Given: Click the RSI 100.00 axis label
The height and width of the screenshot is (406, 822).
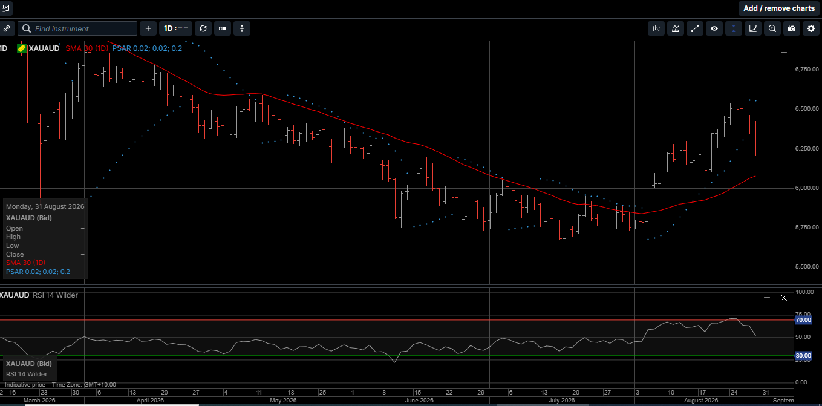Looking at the screenshot, I should tap(804, 292).
